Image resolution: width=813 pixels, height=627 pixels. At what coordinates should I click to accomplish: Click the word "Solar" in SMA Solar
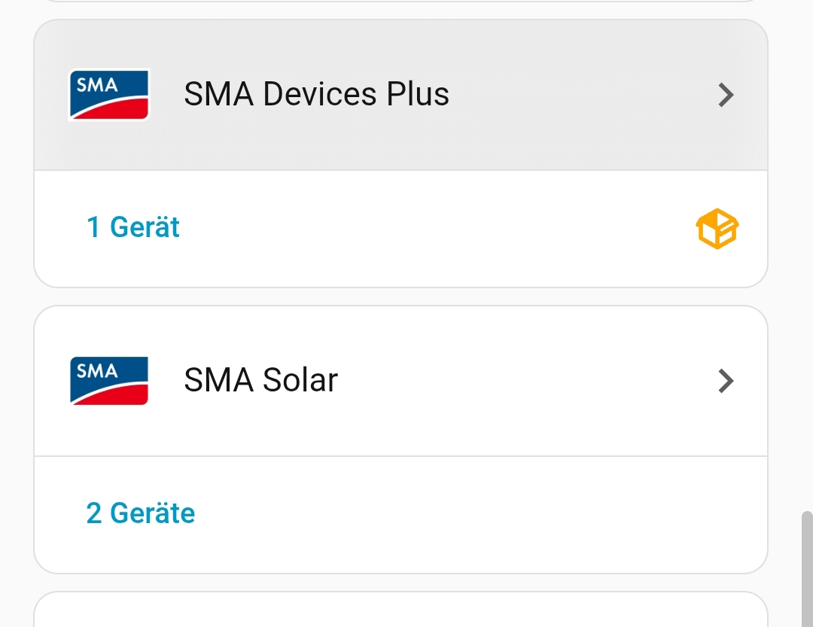pyautogui.click(x=300, y=381)
